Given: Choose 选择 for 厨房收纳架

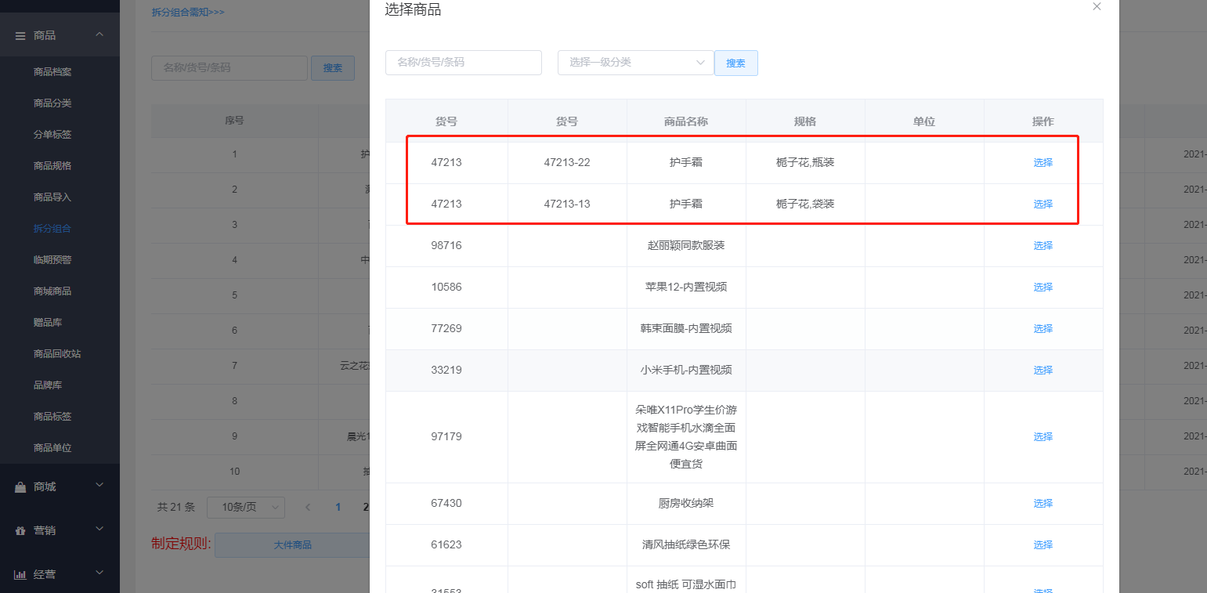Looking at the screenshot, I should coord(1043,504).
